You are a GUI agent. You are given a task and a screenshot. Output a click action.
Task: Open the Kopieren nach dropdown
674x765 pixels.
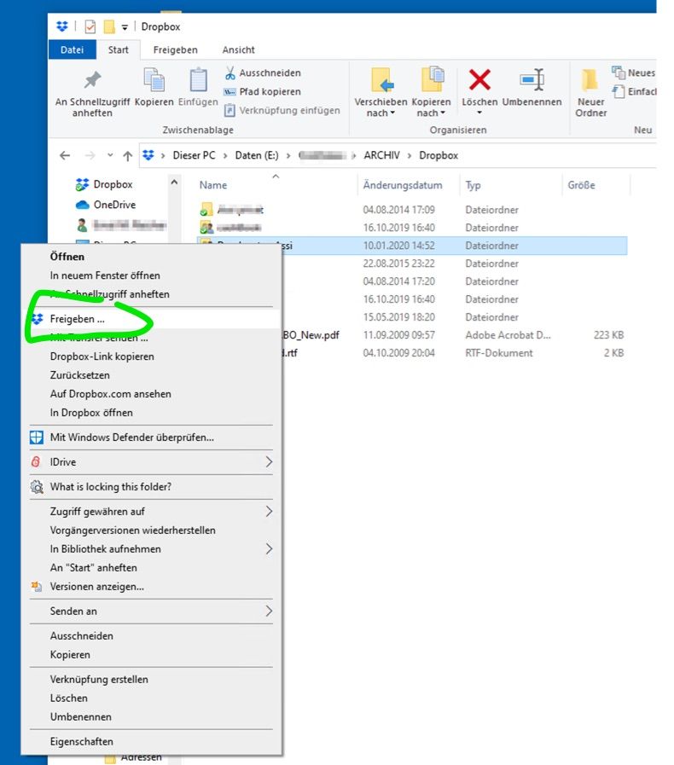click(431, 113)
